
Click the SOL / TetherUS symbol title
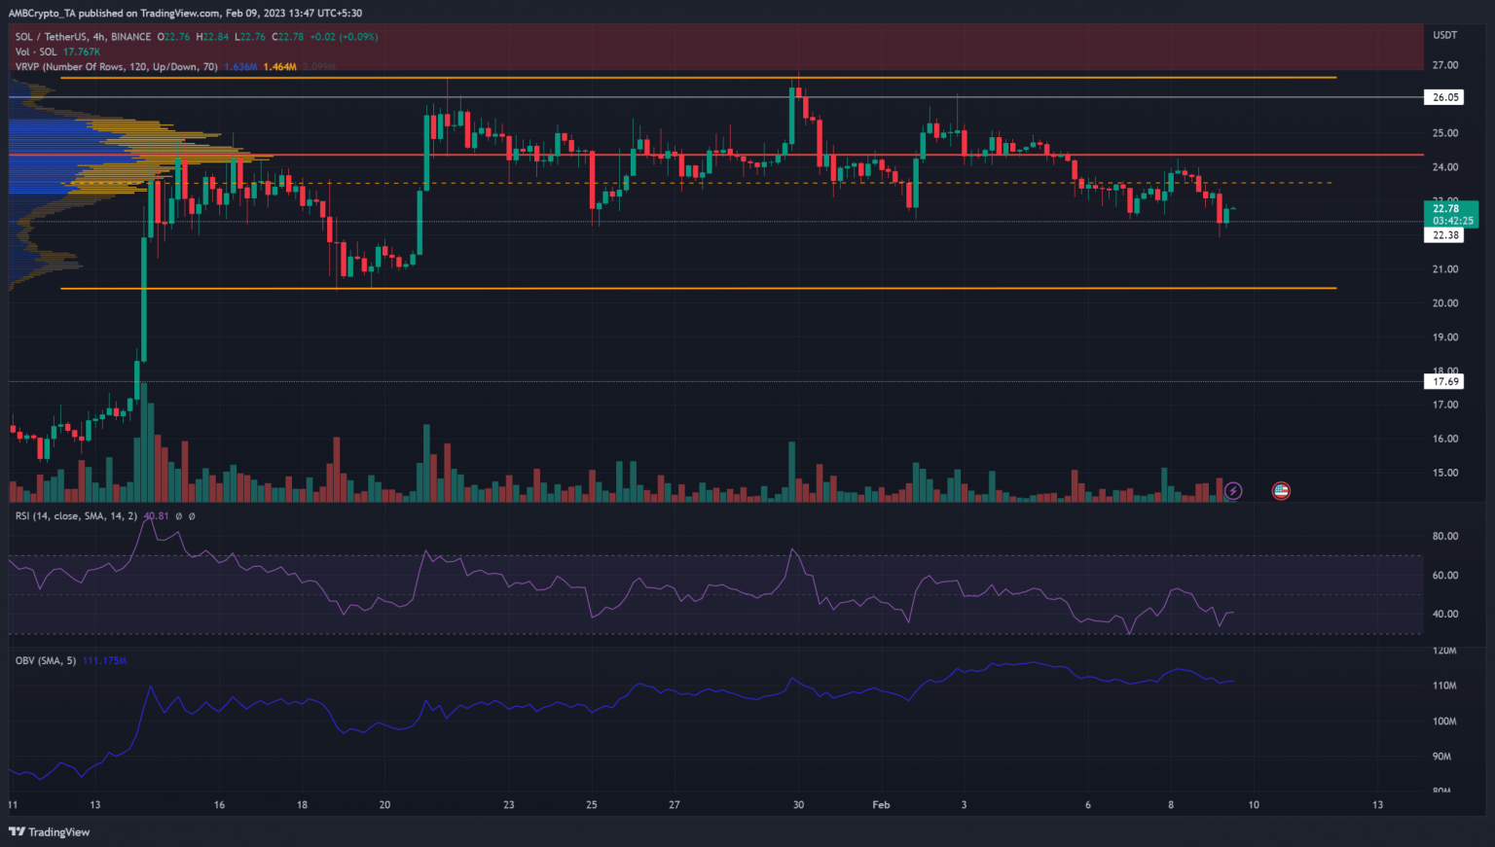point(51,37)
